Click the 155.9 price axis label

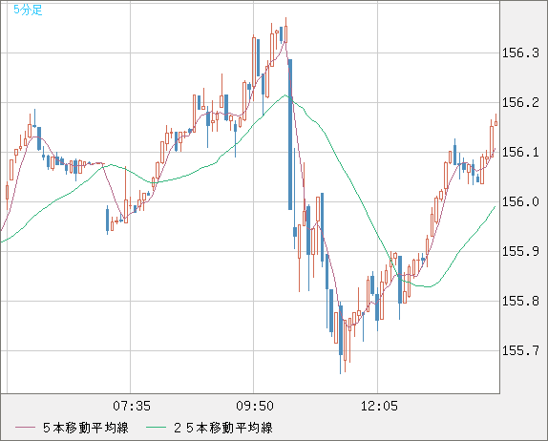520,252
